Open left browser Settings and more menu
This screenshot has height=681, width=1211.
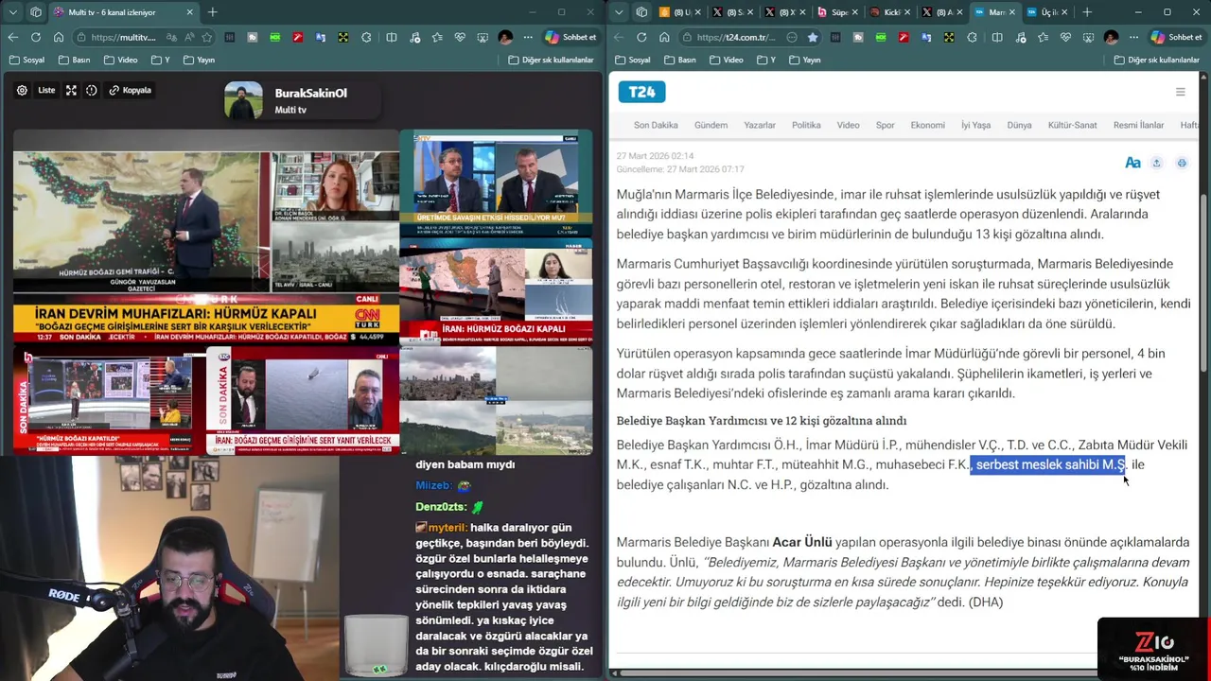point(528,37)
